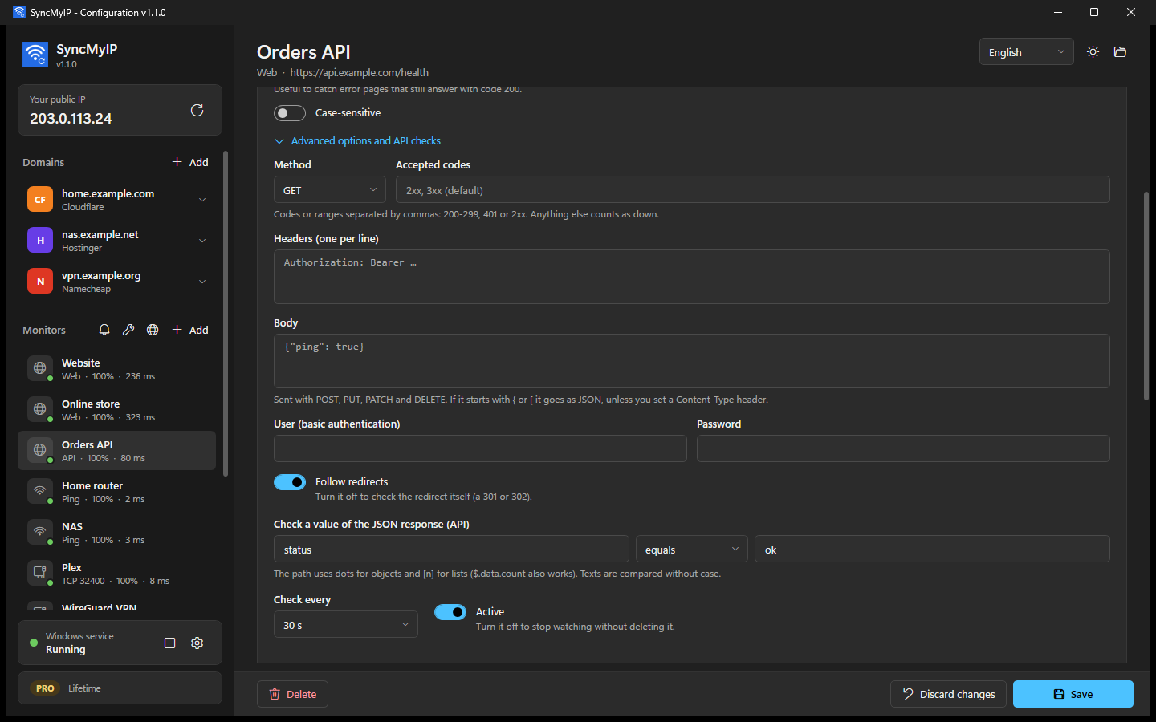Open the Check every interval dropdown
Viewport: 1156px width, 722px height.
[x=346, y=625]
